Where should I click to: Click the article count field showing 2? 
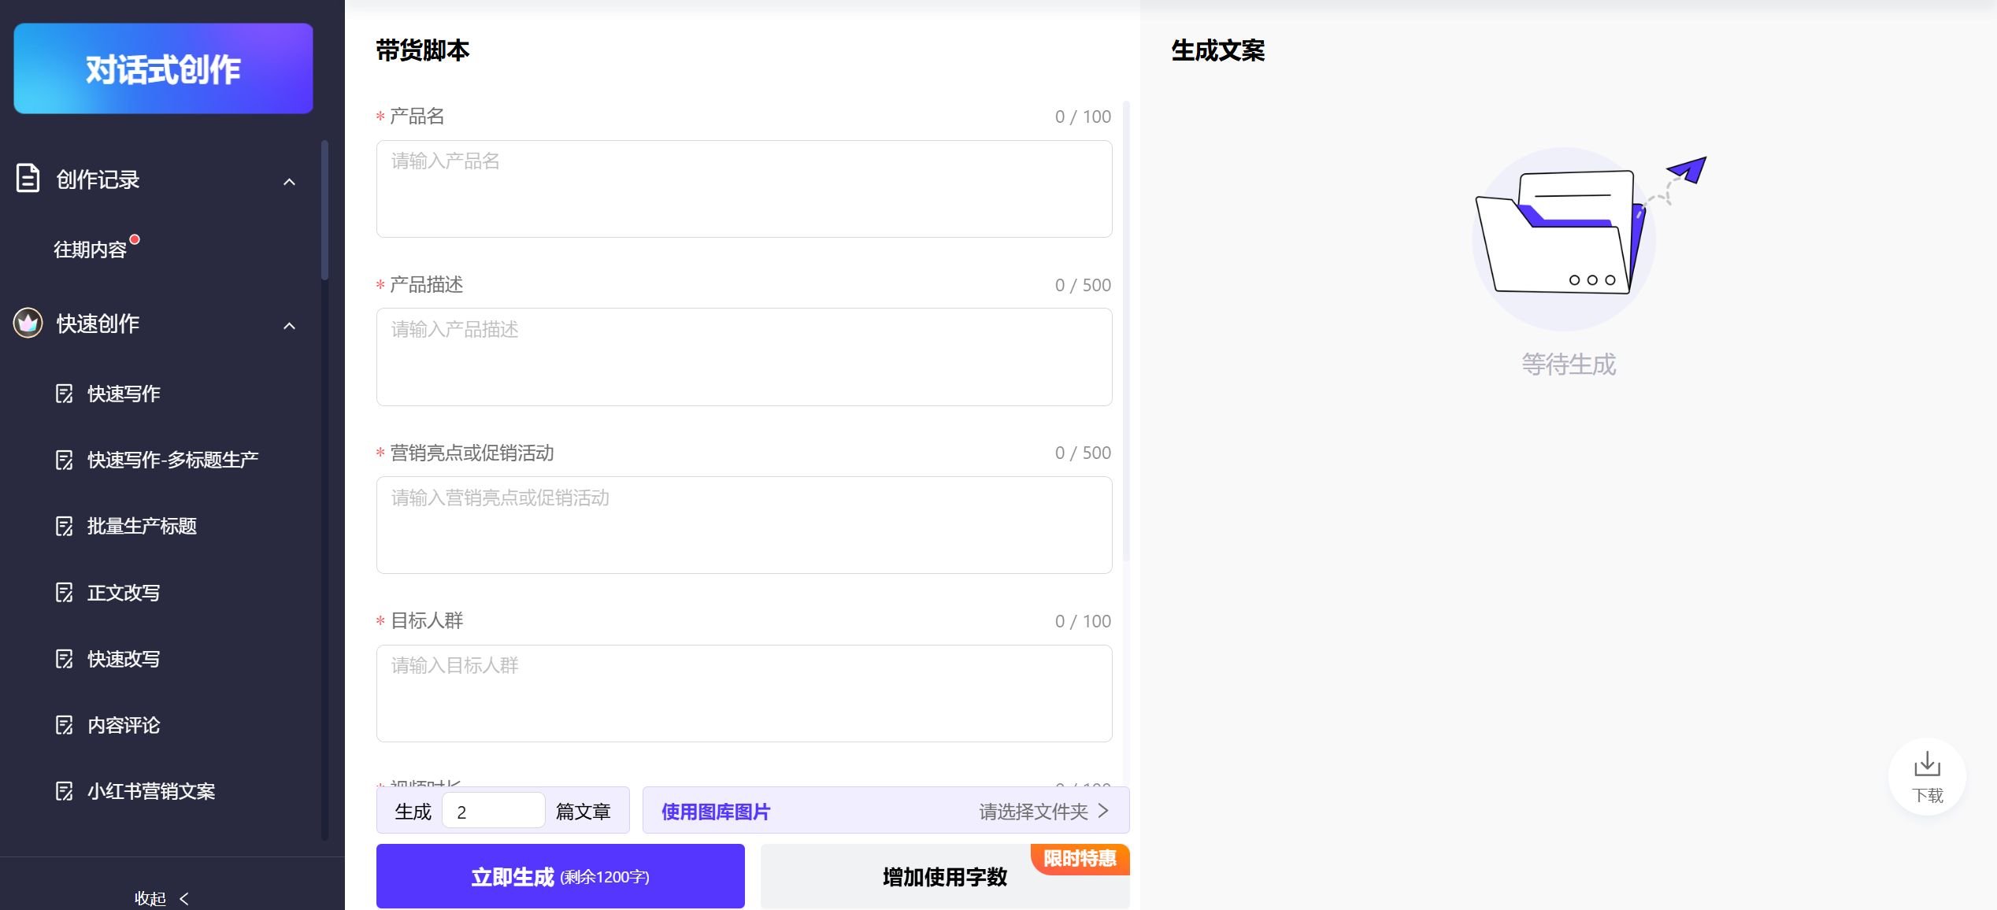tap(494, 811)
